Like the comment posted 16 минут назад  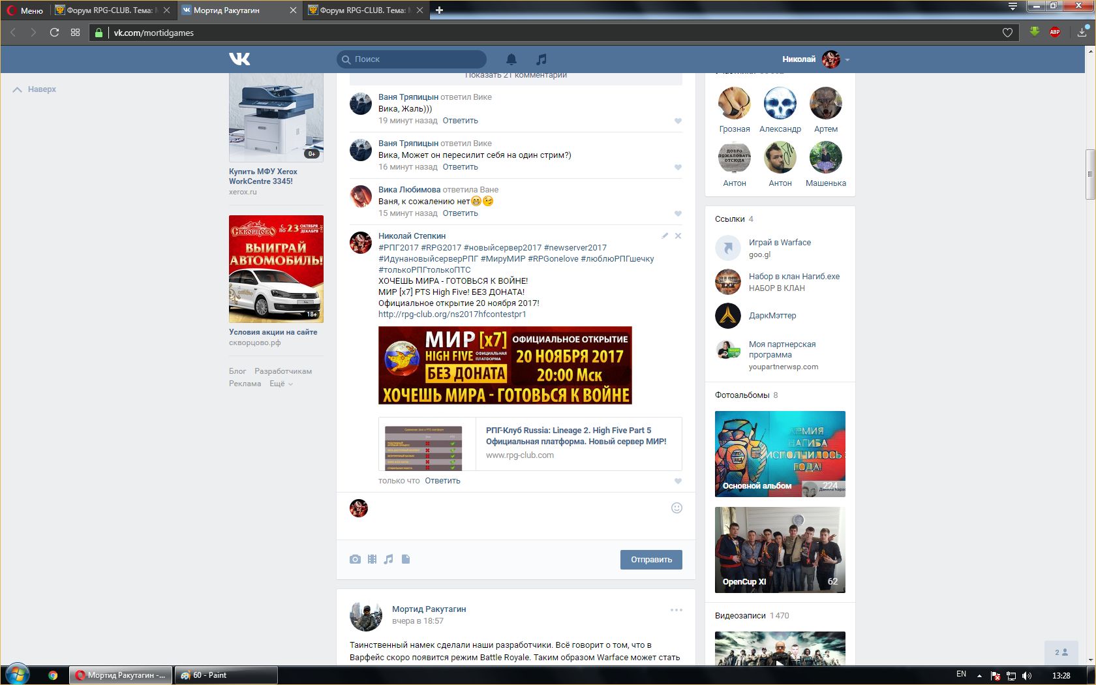(x=678, y=167)
